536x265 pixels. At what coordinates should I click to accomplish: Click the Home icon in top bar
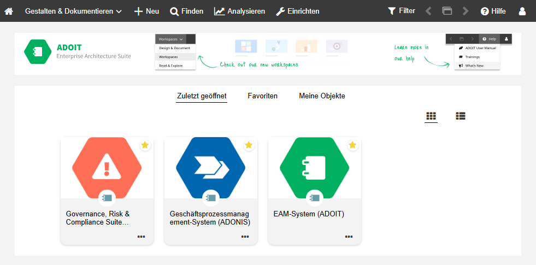tap(9, 11)
